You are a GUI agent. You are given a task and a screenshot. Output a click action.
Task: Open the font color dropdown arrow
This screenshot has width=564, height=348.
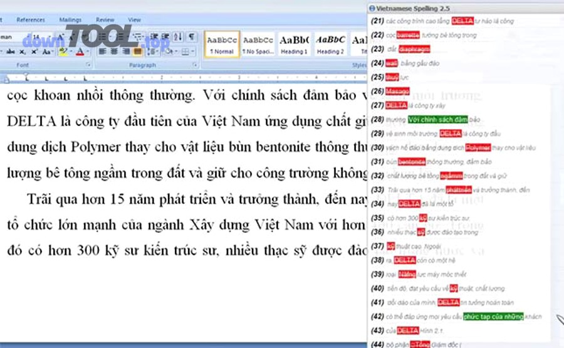coord(88,52)
